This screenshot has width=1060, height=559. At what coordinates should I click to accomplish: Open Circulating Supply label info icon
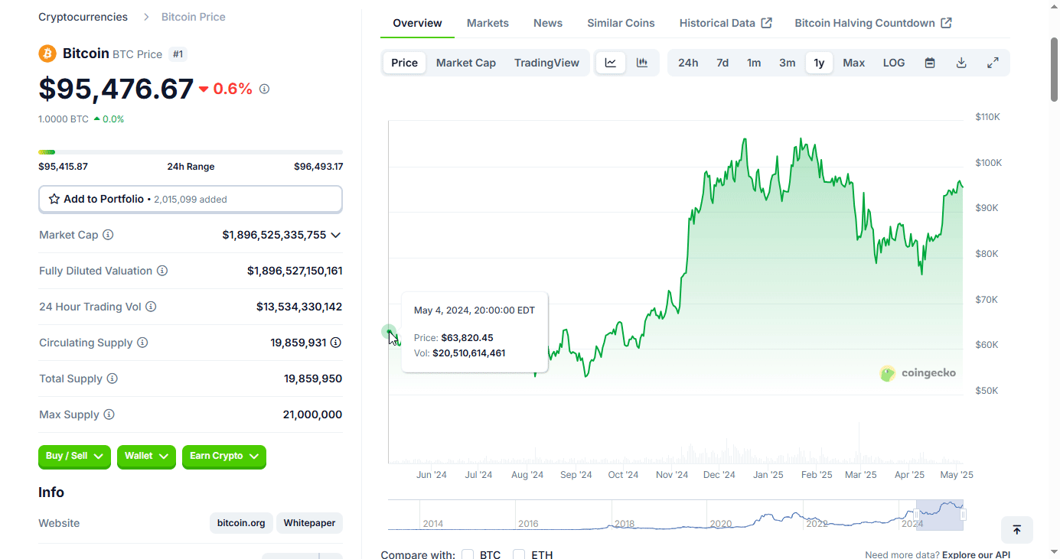[142, 343]
